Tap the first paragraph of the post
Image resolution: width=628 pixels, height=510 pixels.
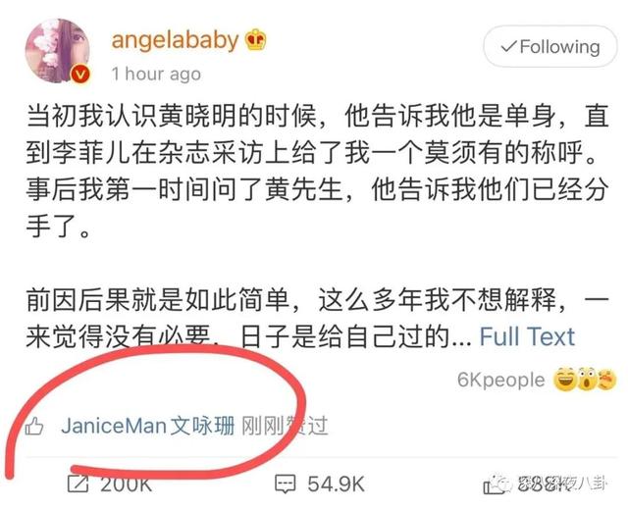click(x=318, y=171)
